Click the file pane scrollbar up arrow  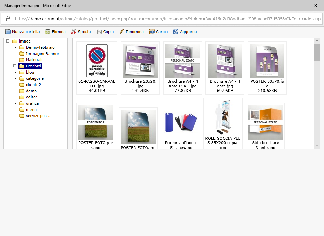(x=317, y=41)
